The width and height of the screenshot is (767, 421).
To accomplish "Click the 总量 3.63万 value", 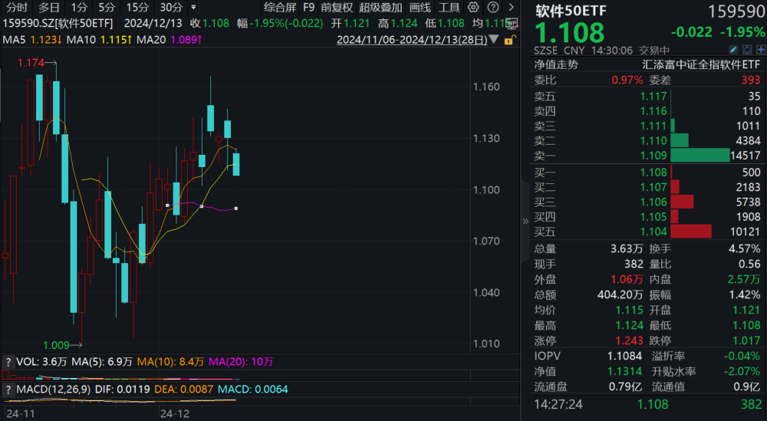I will [x=627, y=249].
